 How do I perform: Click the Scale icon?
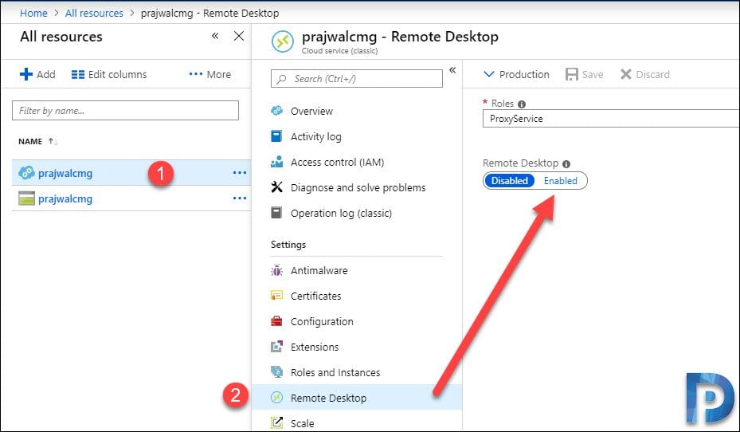pyautogui.click(x=276, y=422)
